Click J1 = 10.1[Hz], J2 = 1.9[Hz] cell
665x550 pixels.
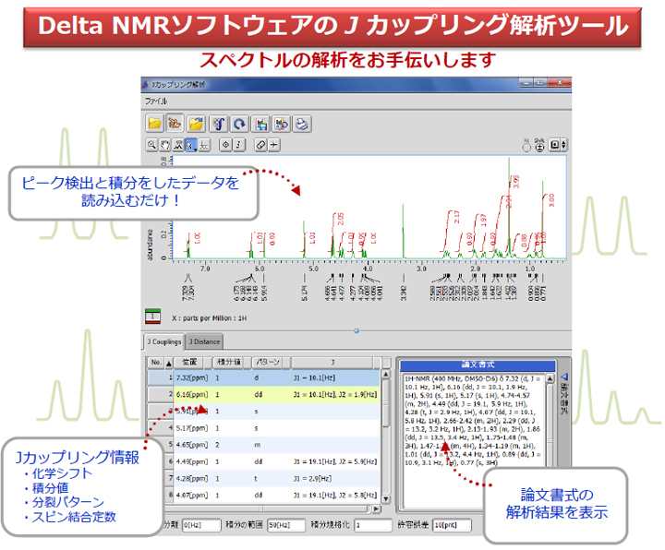click(x=335, y=394)
